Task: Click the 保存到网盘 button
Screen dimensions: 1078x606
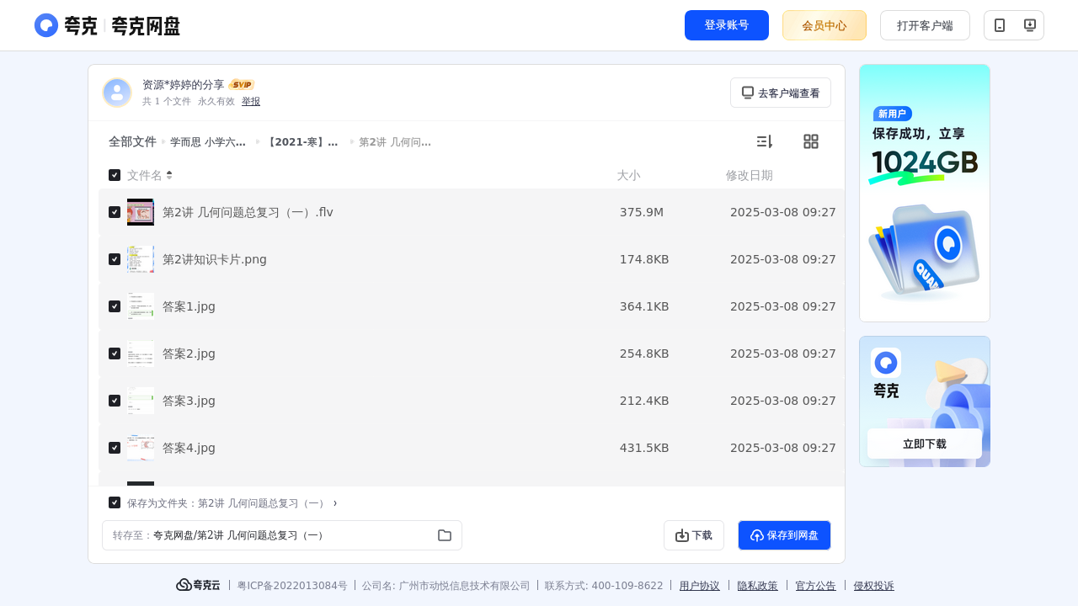Action: (x=785, y=535)
